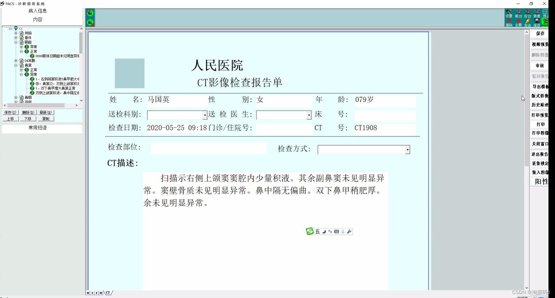Click the Sogou input method logo
The width and height of the screenshot is (555, 298).
point(309,232)
